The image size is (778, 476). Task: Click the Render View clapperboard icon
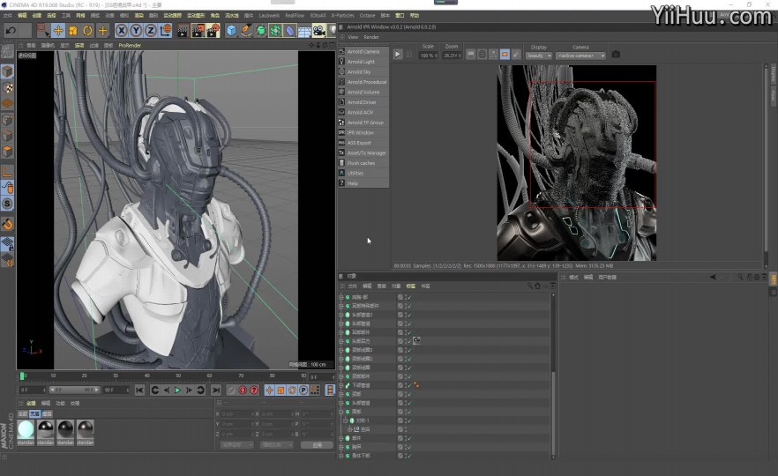[183, 31]
